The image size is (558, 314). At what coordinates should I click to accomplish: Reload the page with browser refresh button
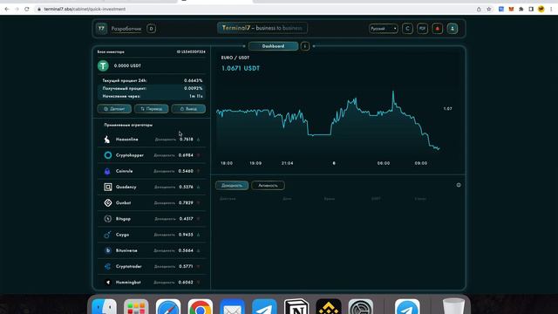pyautogui.click(x=27, y=9)
